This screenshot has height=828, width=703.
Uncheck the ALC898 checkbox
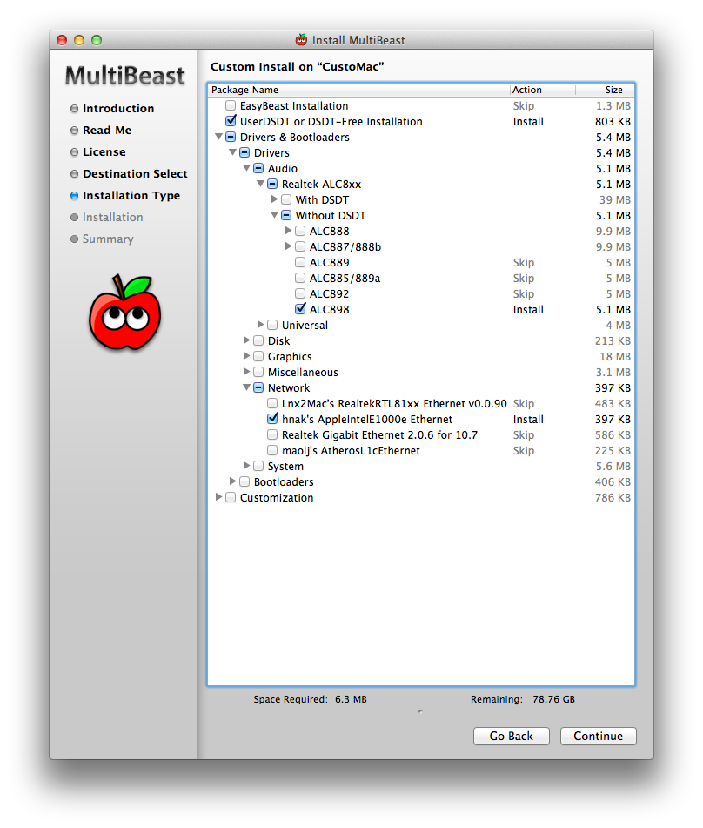point(300,309)
